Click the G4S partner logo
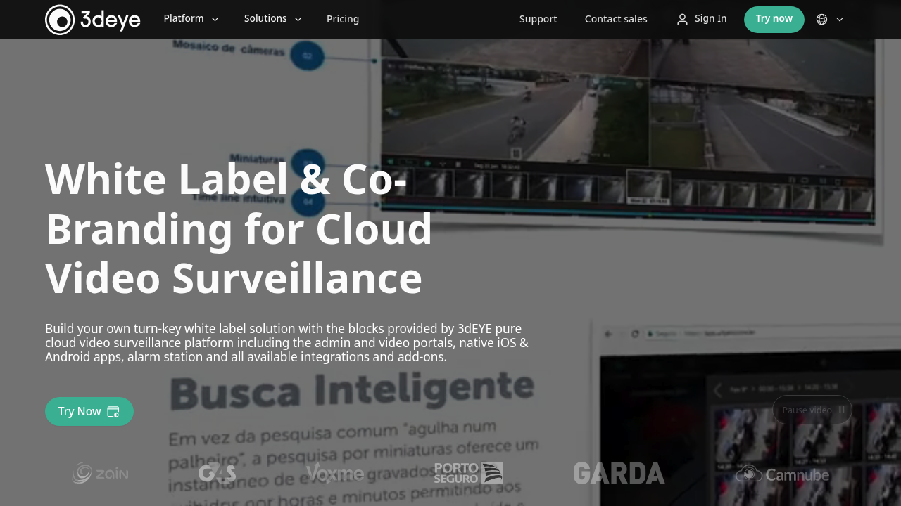901x506 pixels. (217, 473)
